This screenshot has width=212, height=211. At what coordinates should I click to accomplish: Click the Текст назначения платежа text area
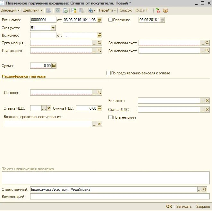point(106,178)
